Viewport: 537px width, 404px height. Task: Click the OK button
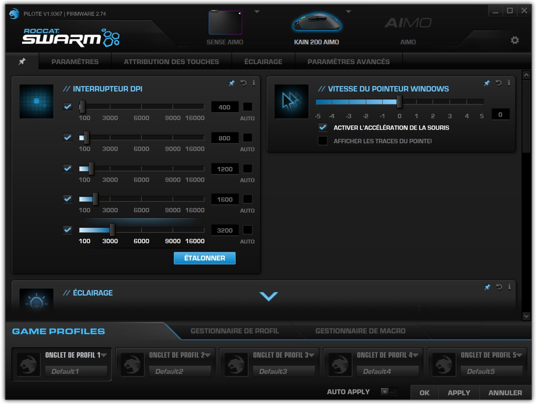coord(424,393)
